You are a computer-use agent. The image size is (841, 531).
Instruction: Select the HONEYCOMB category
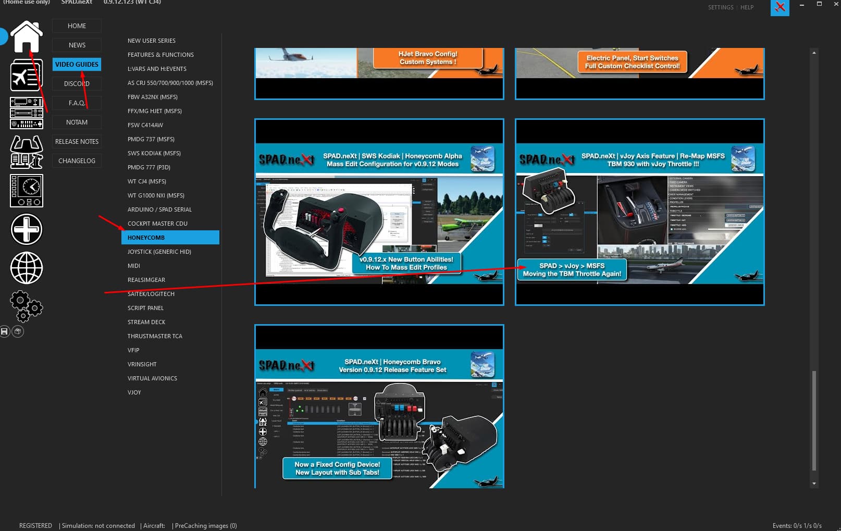(170, 238)
